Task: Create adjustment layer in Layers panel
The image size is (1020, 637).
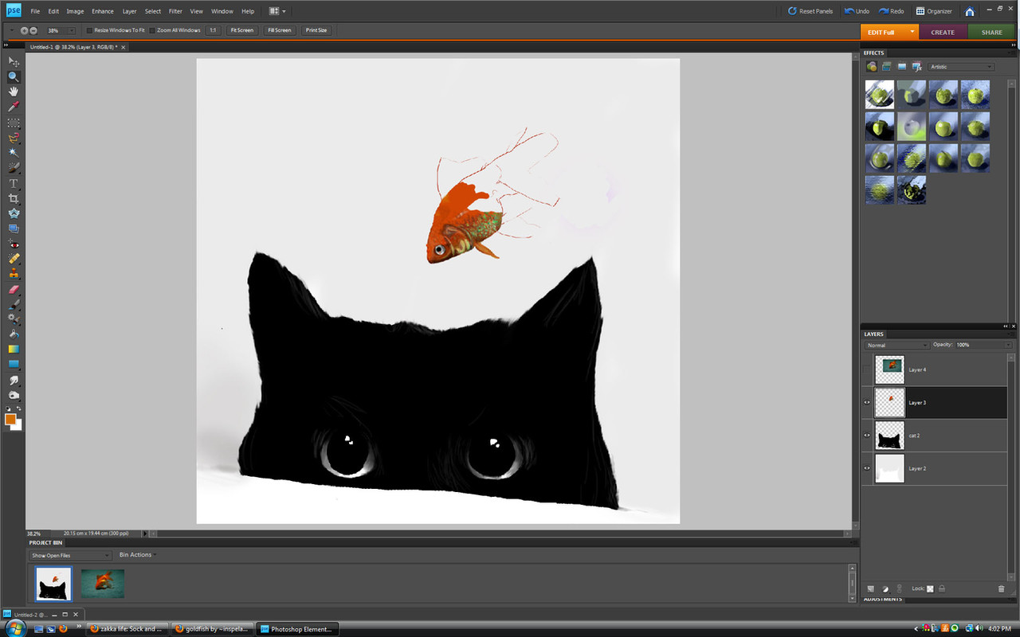Action: coord(885,588)
